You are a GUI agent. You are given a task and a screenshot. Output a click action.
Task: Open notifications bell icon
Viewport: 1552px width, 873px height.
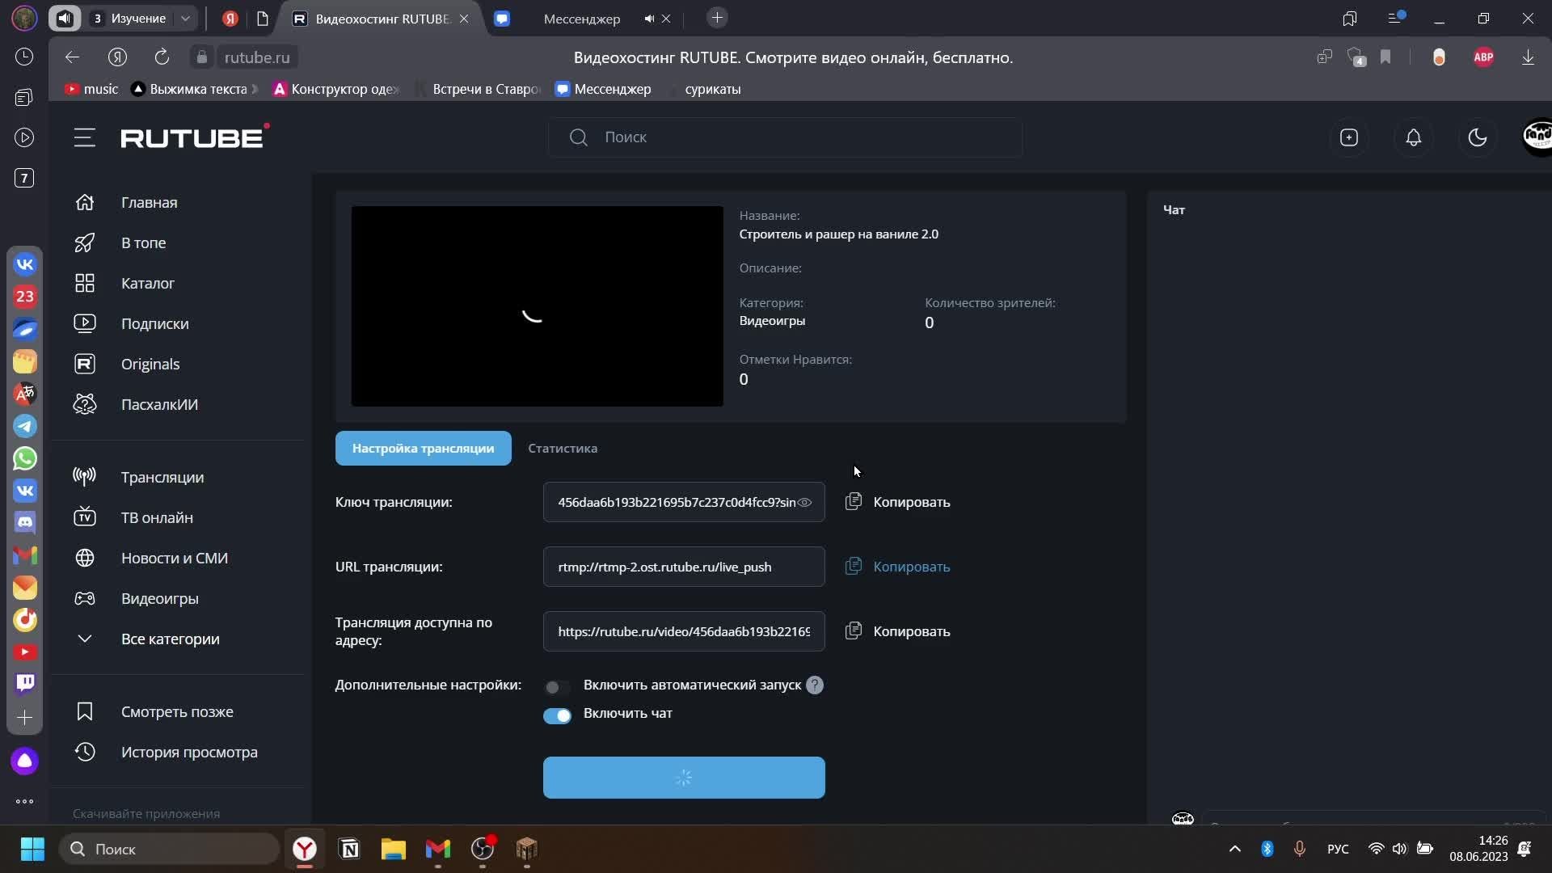(1413, 137)
